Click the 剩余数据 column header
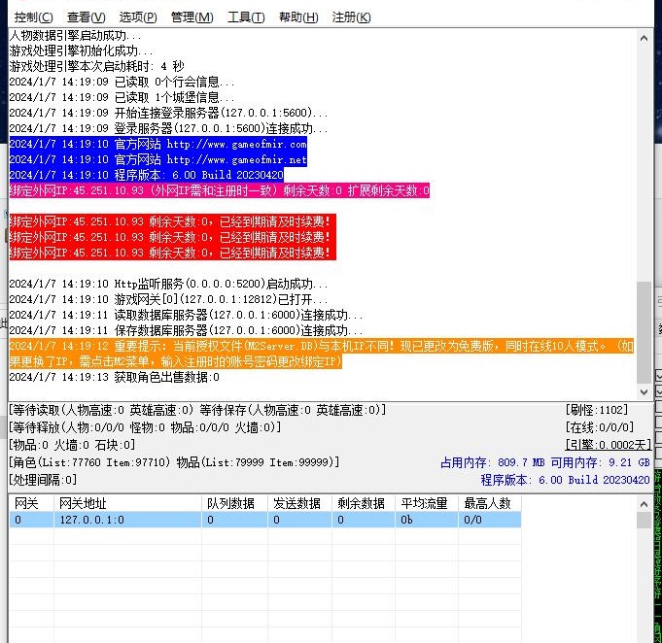Screen dimensions: 662x643 [364, 503]
